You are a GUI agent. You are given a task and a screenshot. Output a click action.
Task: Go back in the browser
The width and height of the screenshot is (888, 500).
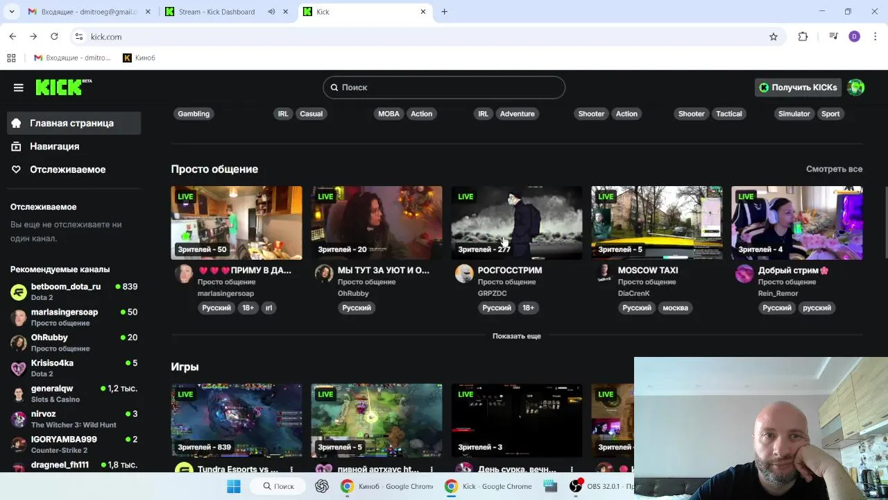pyautogui.click(x=12, y=37)
